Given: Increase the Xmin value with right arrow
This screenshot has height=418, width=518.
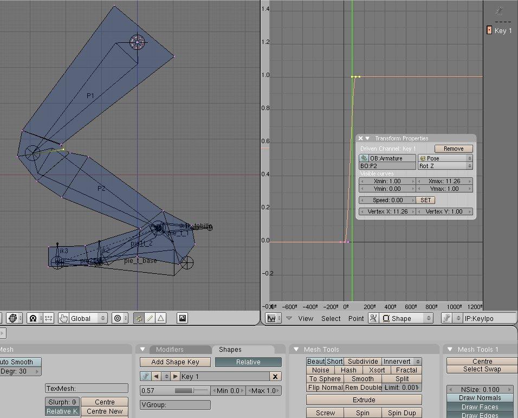Looking at the screenshot, I should click(x=413, y=181).
